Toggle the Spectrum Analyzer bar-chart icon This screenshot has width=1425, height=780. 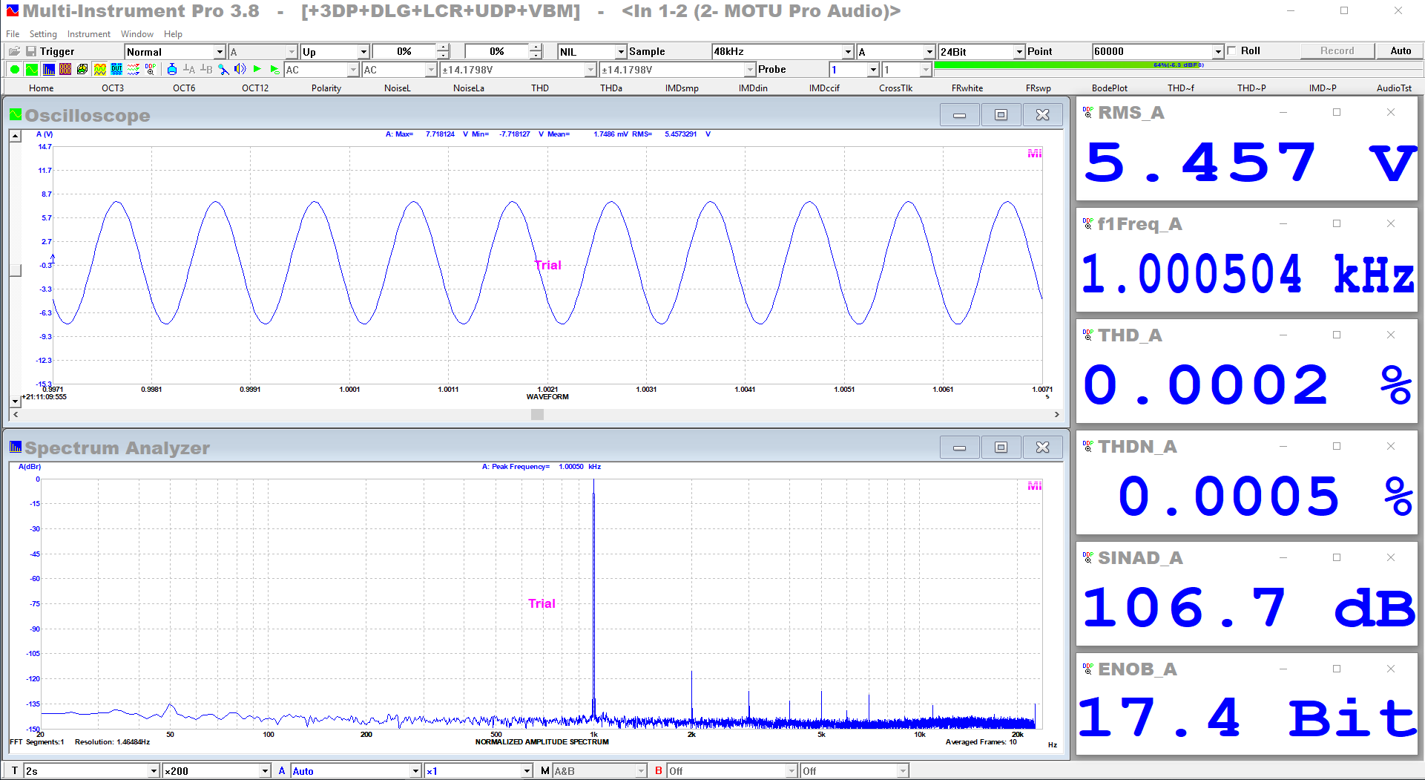pyautogui.click(x=49, y=70)
